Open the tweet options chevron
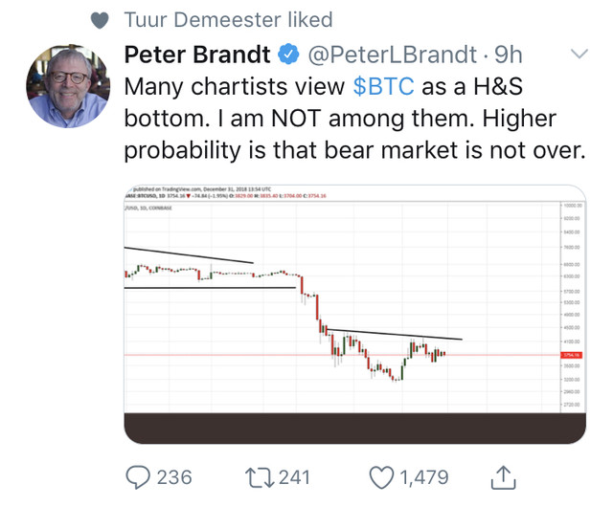613x506 pixels. point(579,54)
